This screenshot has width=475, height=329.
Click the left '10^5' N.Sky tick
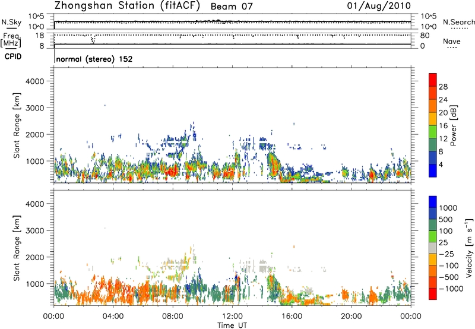(36, 17)
